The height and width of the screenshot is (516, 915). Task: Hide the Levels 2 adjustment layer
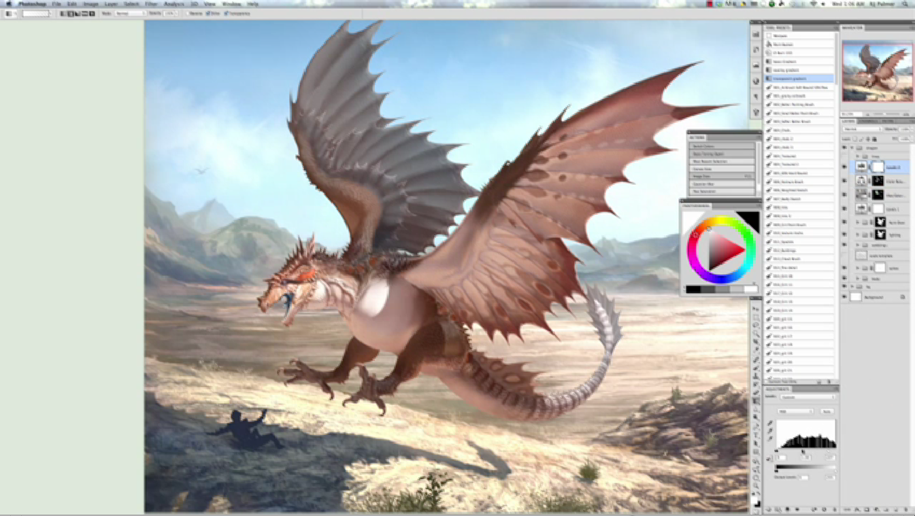click(x=845, y=167)
